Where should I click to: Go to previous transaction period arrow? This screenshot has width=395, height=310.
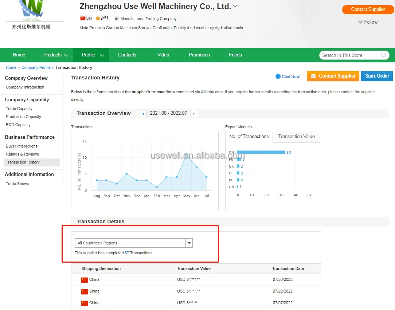coord(143,114)
